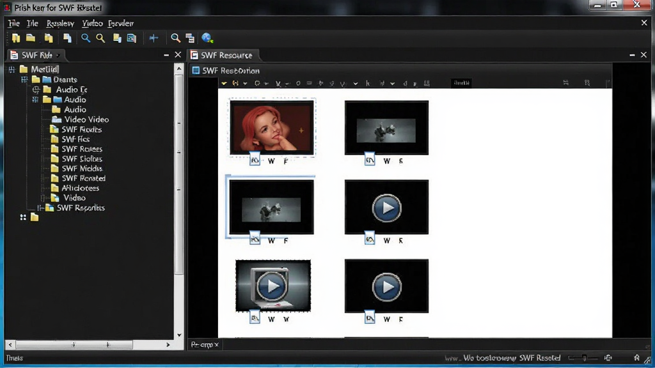This screenshot has width=655, height=368.
Task: Open the Video menu
Action: [92, 24]
